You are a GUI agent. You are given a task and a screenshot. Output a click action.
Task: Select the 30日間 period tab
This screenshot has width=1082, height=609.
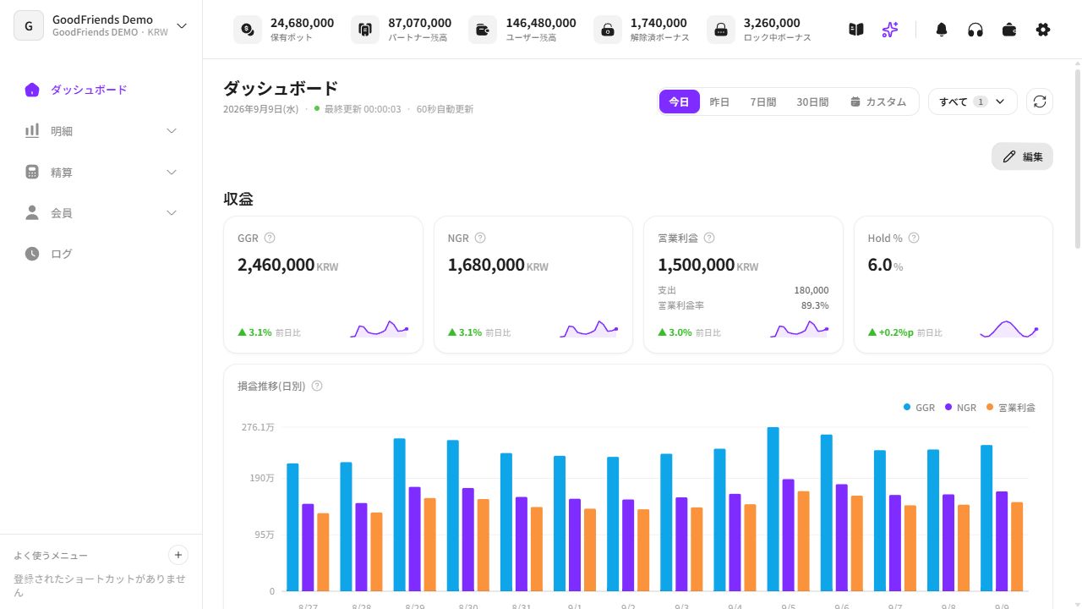tap(812, 101)
